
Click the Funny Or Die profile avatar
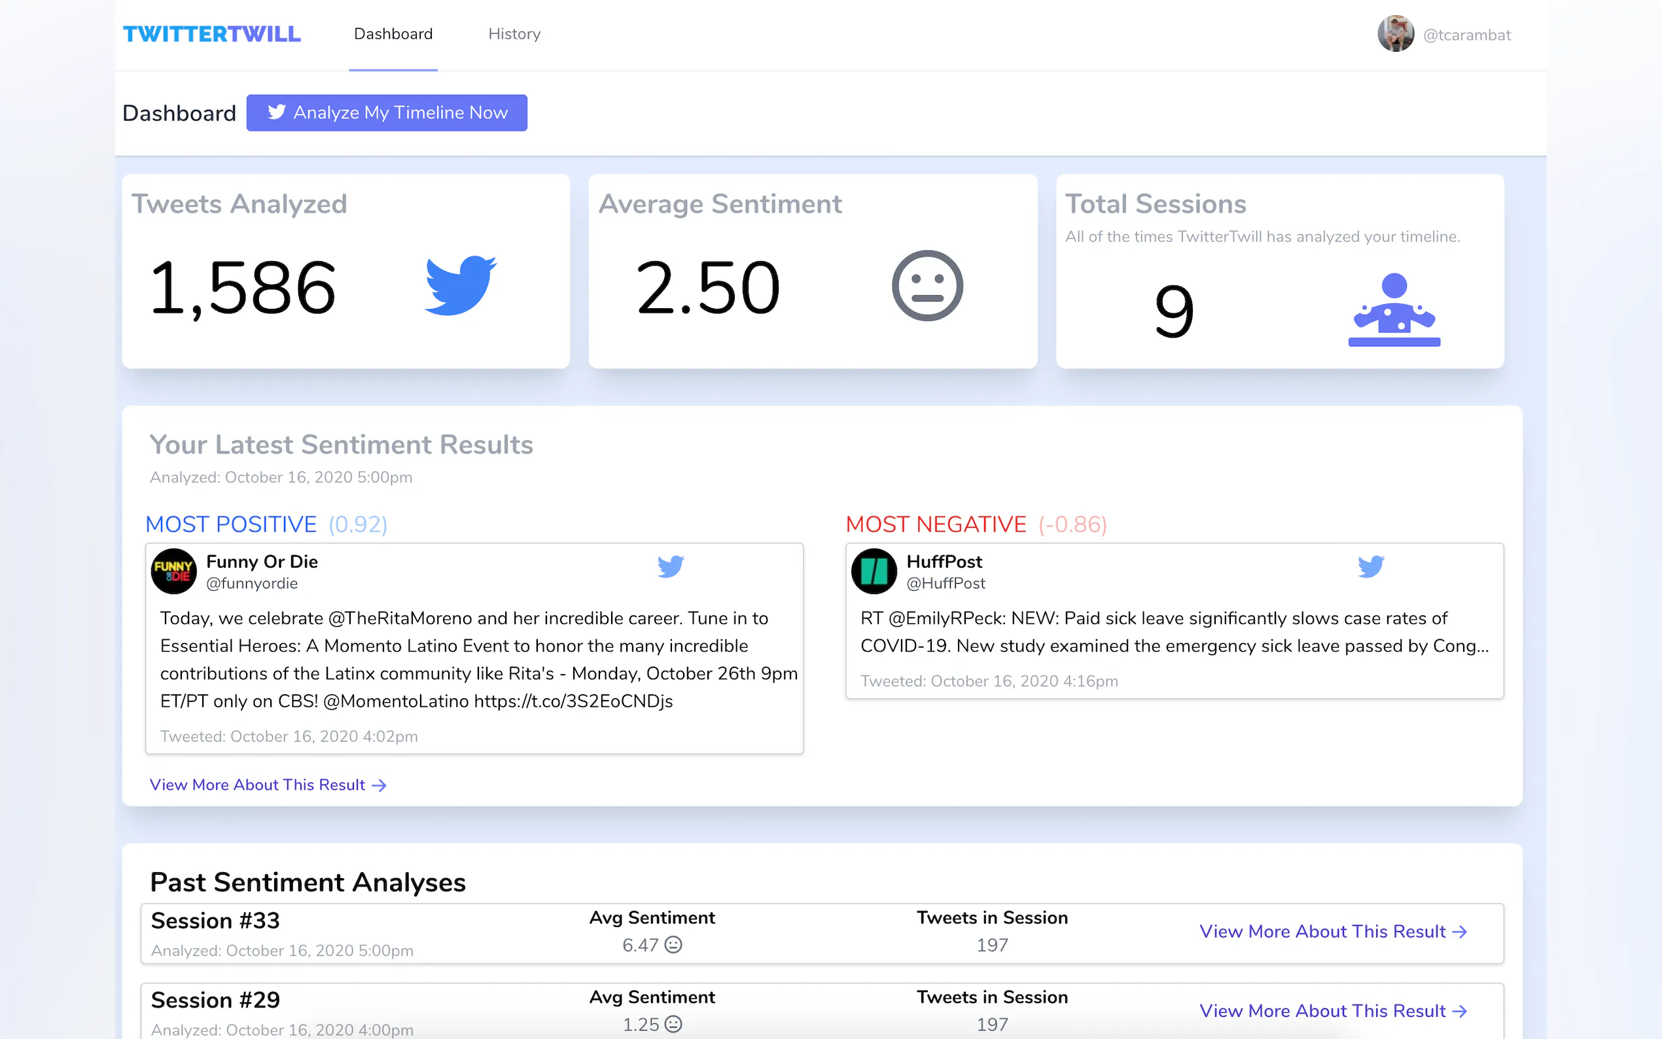pyautogui.click(x=174, y=571)
